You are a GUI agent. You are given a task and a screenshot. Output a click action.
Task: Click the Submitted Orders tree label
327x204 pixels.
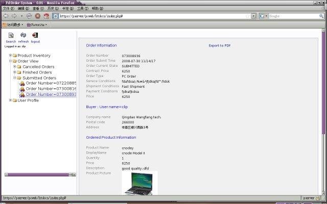click(39, 78)
